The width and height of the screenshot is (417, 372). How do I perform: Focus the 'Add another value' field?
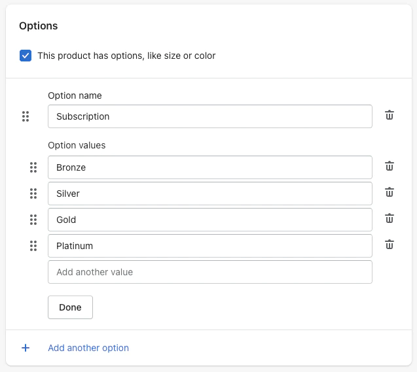click(209, 272)
